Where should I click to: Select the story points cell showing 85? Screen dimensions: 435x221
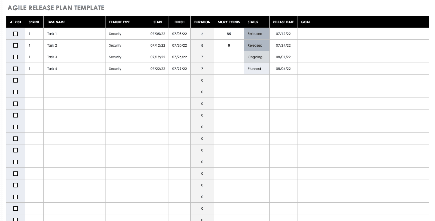point(229,34)
